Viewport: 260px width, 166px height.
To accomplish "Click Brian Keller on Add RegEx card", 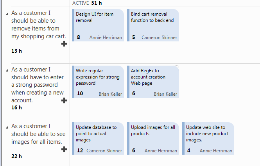I will point(165,94).
